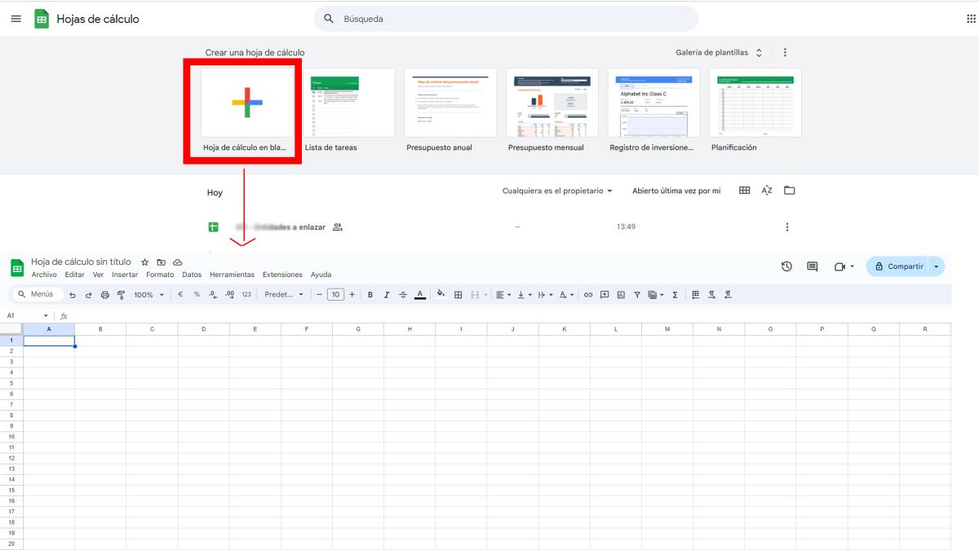The image size is (979, 550).
Task: Open the 'Presupuesto anual' template thumbnail
Action: pyautogui.click(x=450, y=102)
